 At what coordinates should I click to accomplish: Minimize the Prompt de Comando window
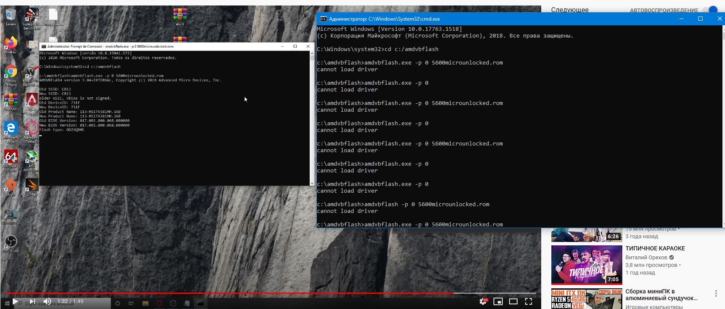click(283, 46)
